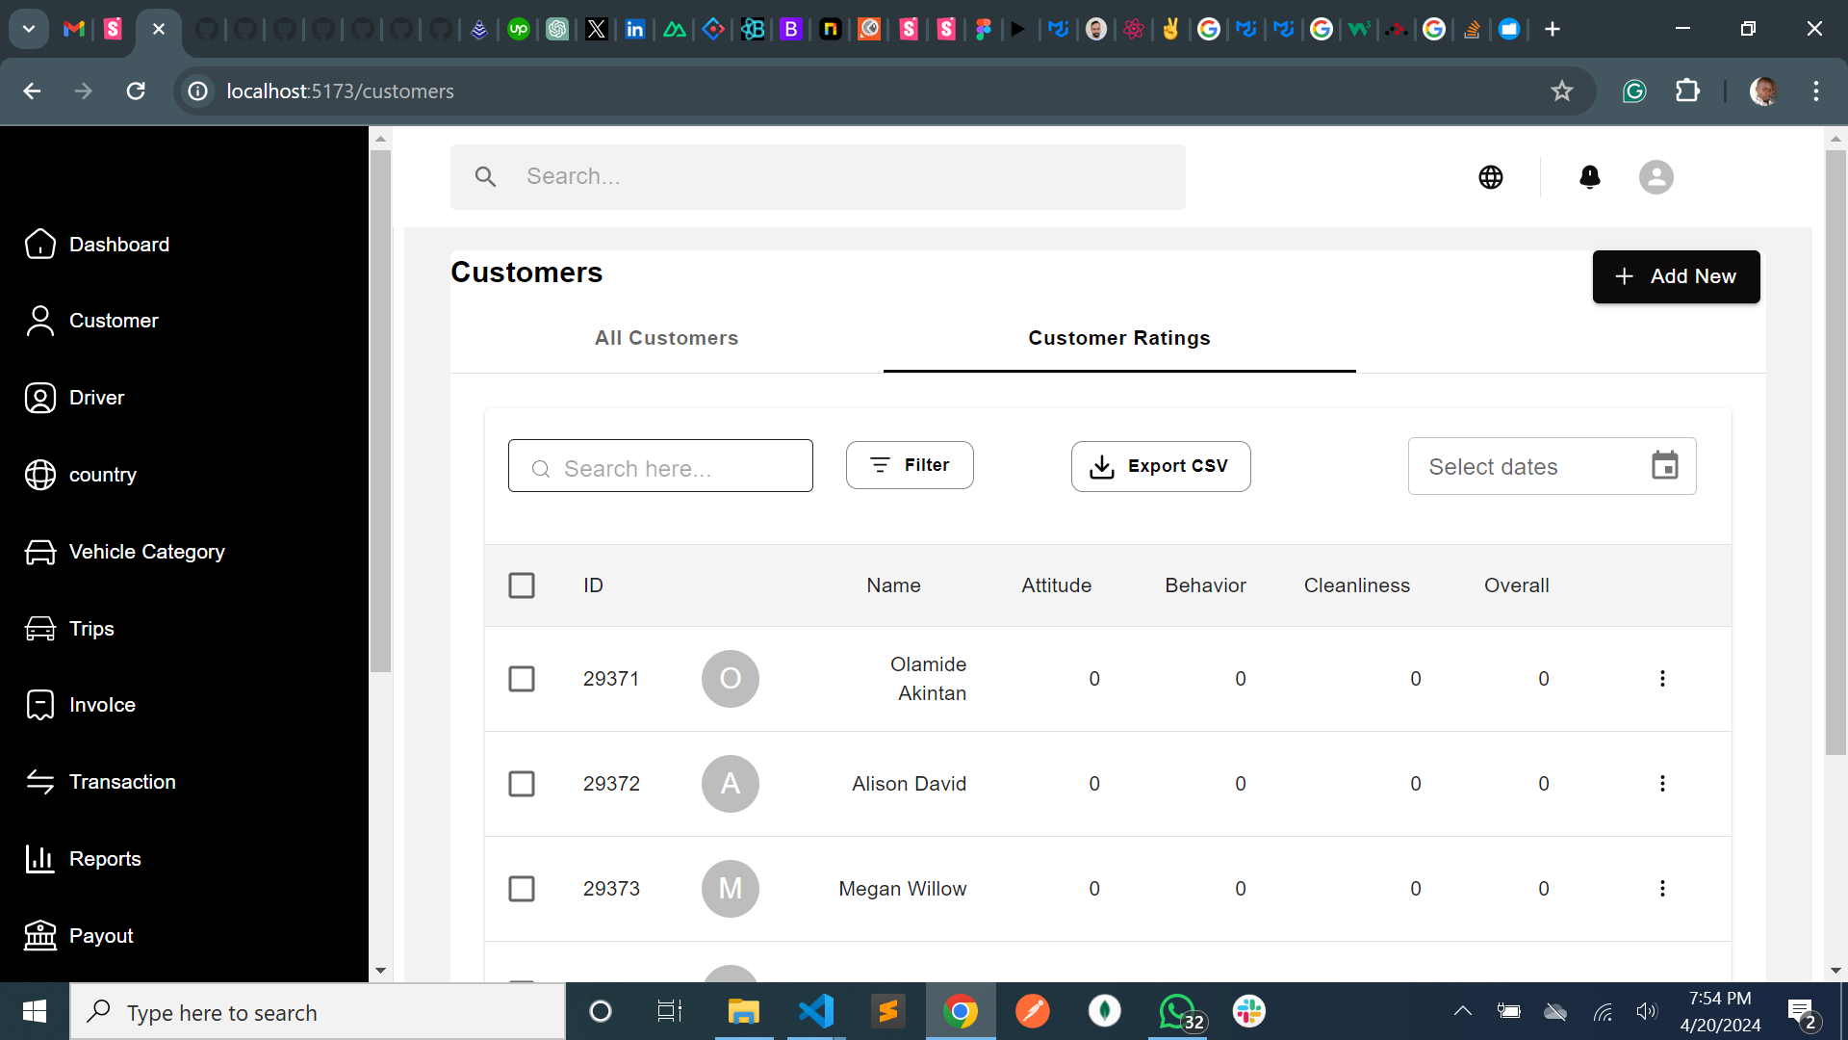Focus the top Search... field
Image resolution: width=1848 pixels, height=1040 pixels.
pos(818,177)
